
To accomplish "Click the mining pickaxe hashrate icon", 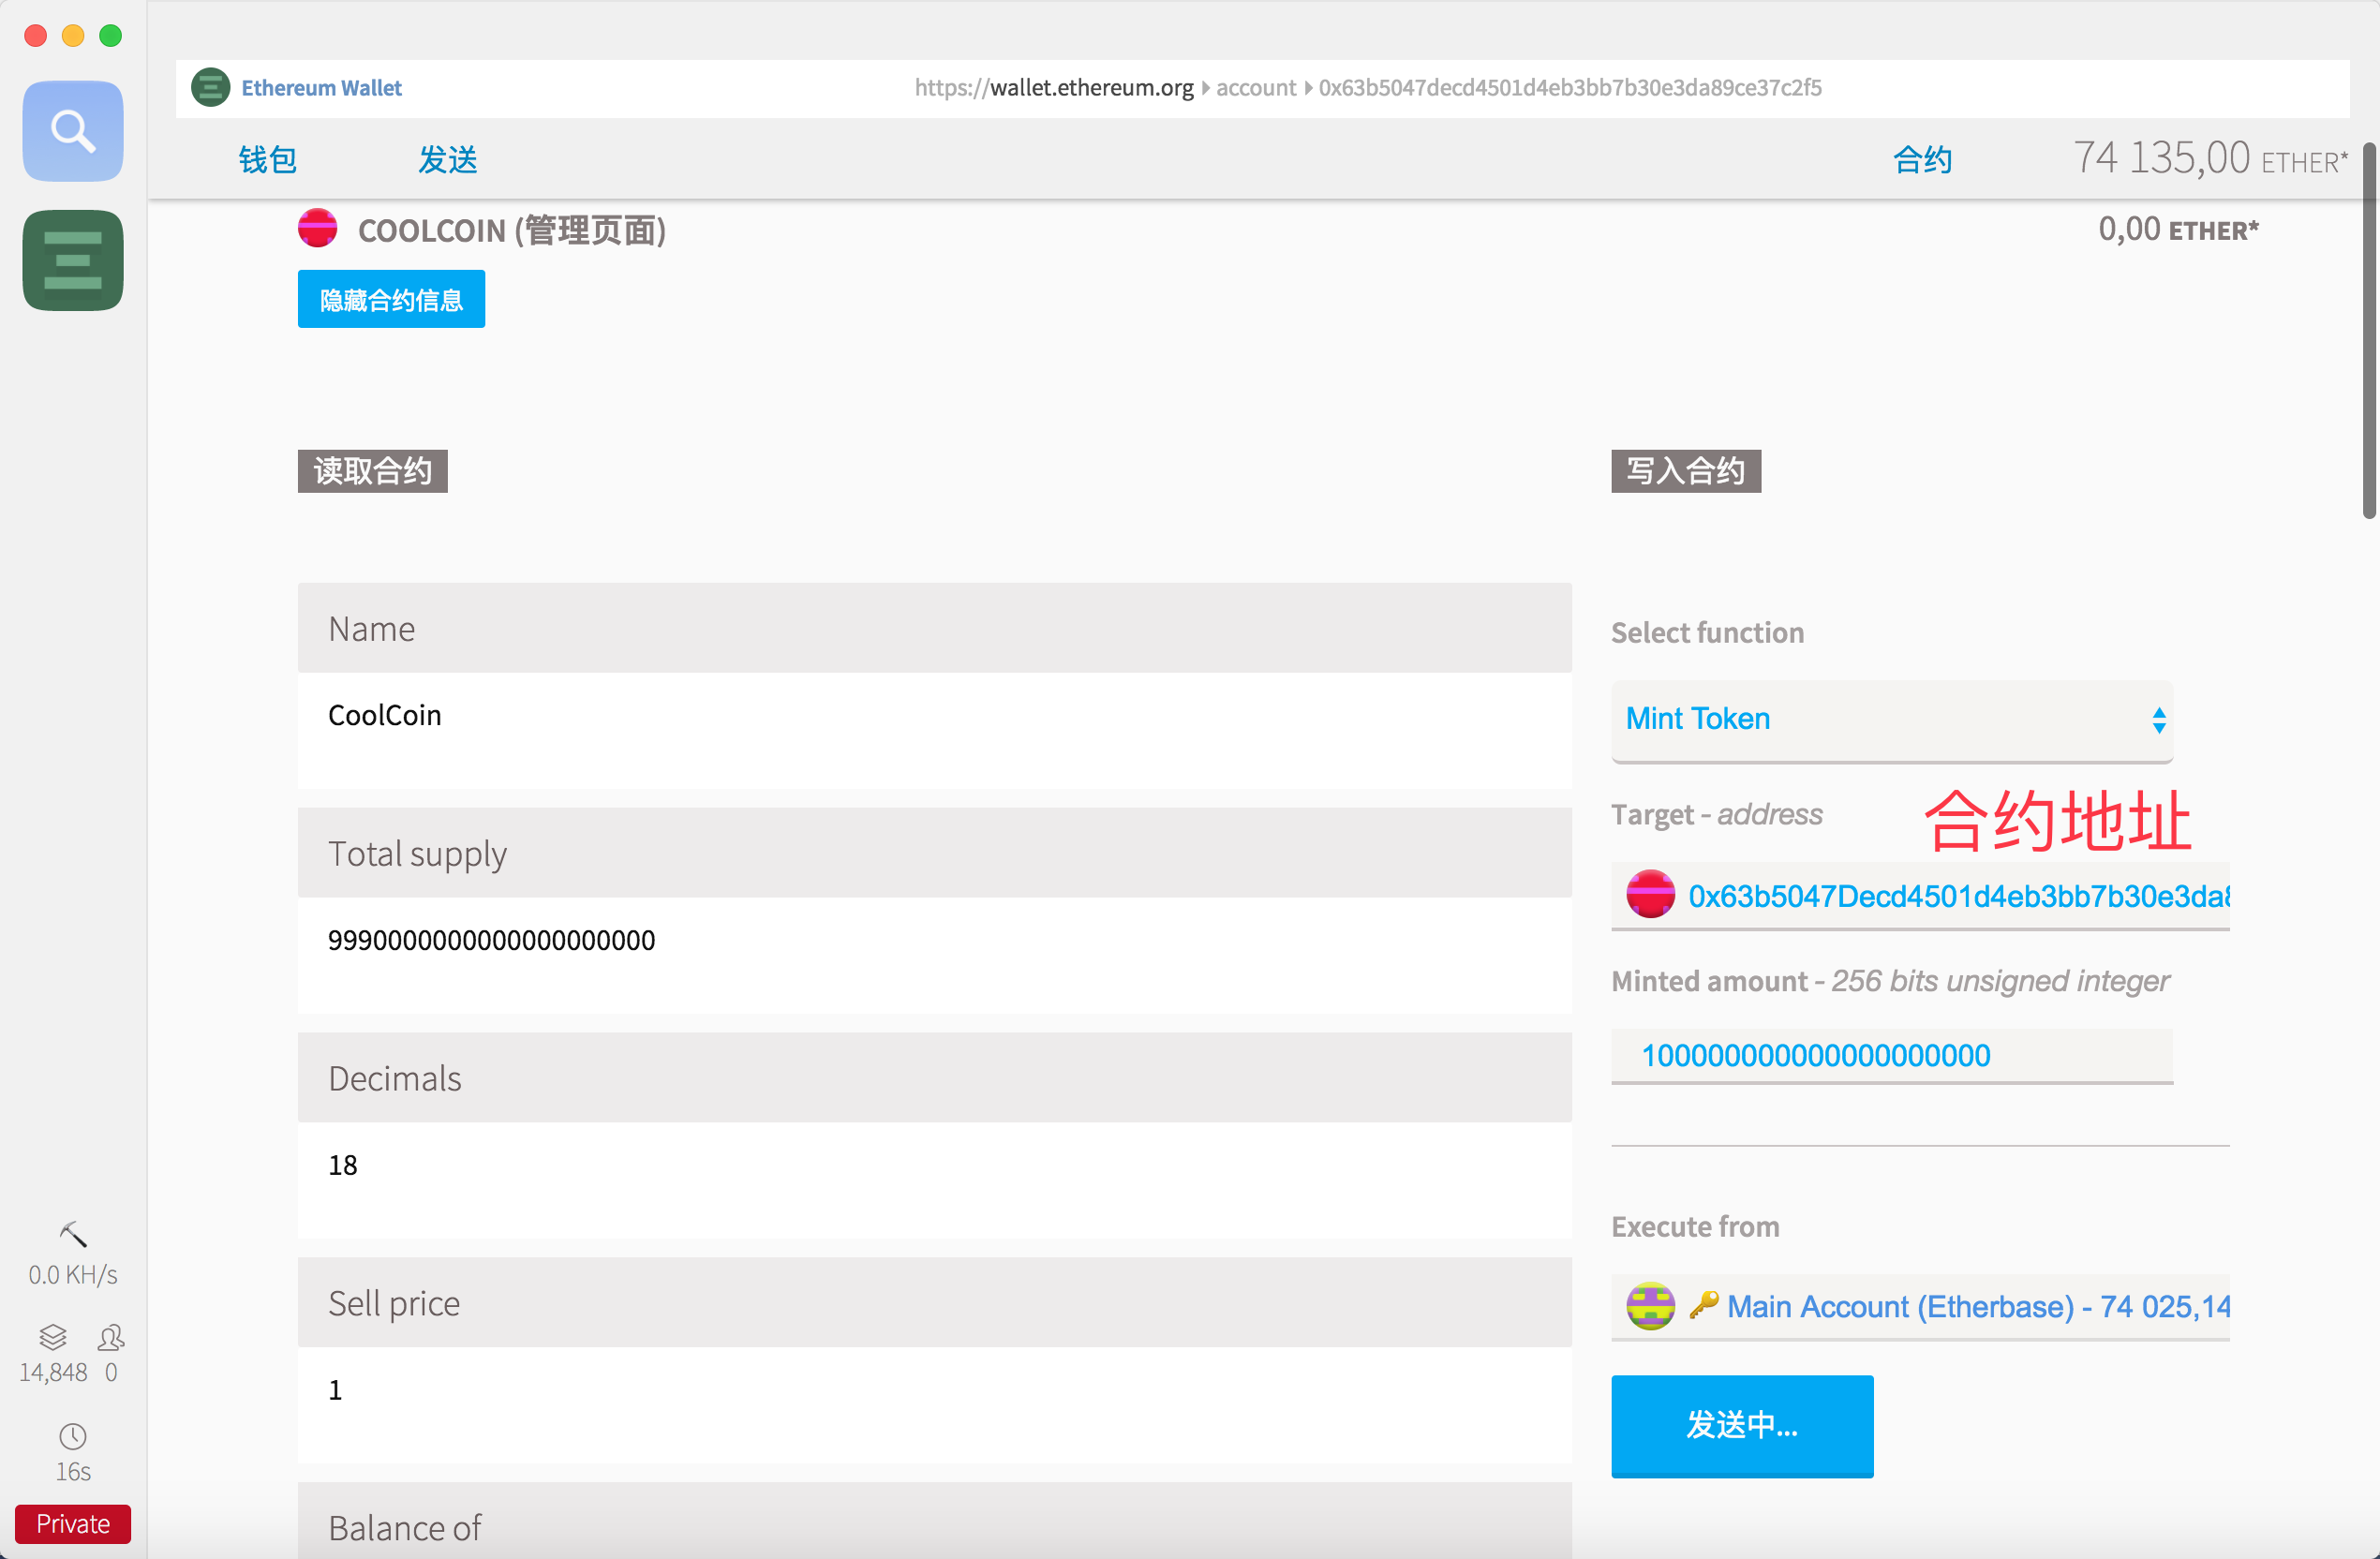I will [73, 1235].
